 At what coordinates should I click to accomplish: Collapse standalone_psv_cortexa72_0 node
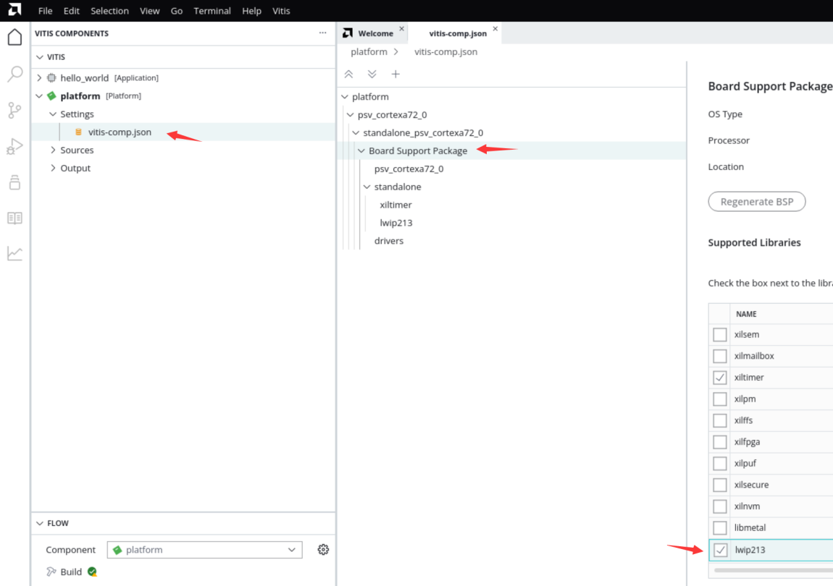(x=356, y=132)
